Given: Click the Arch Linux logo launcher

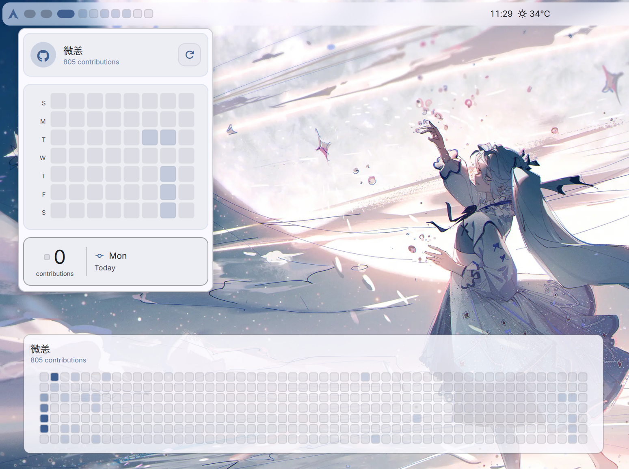Looking at the screenshot, I should 13,14.
